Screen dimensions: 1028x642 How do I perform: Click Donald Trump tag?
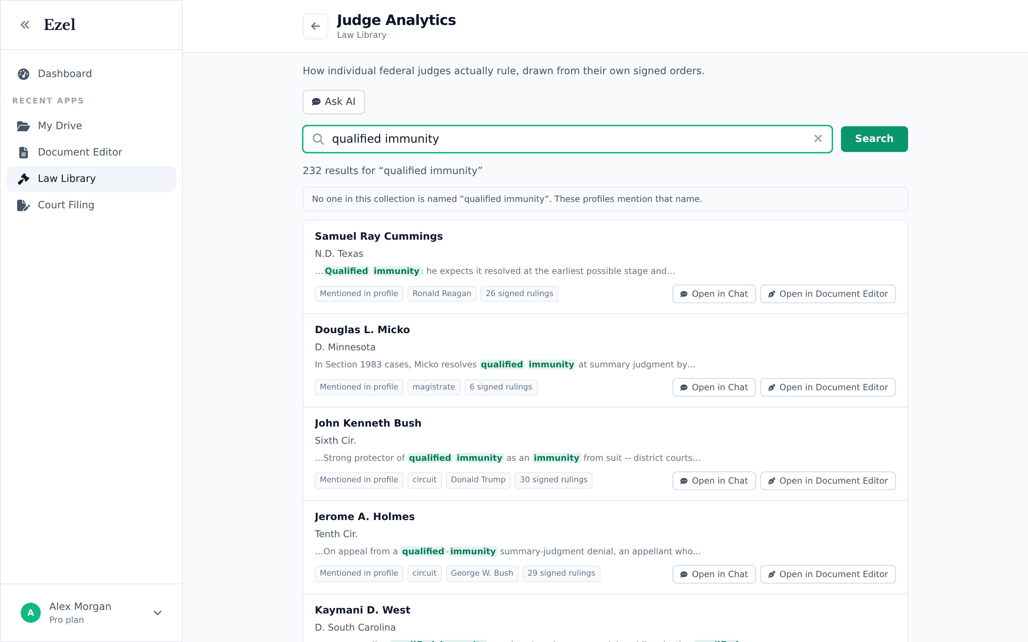coord(478,480)
